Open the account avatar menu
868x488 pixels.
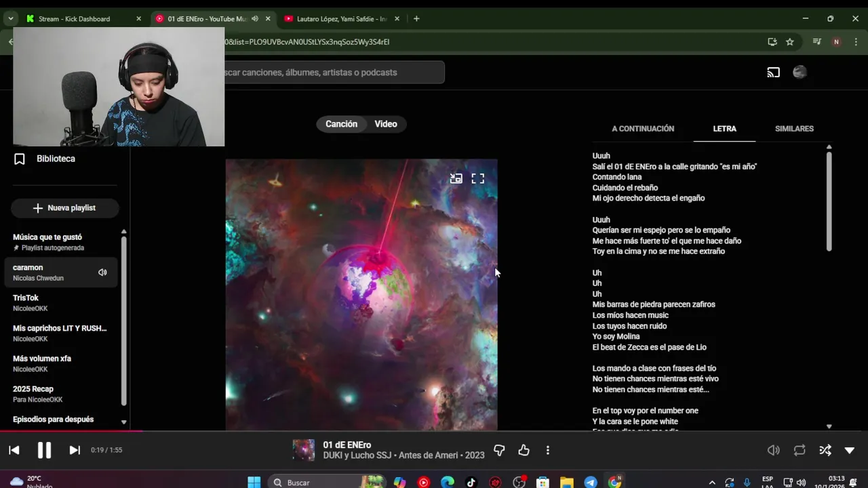click(800, 73)
